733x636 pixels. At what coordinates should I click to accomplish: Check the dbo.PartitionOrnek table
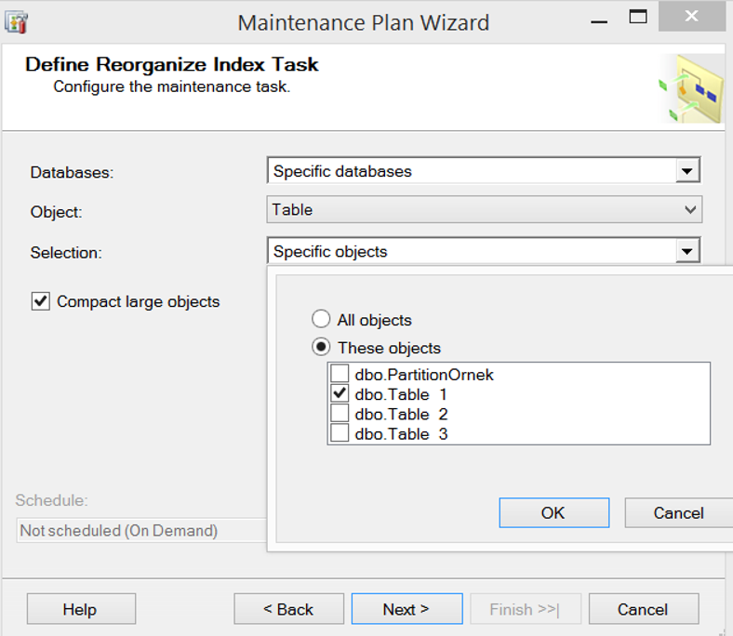[340, 374]
